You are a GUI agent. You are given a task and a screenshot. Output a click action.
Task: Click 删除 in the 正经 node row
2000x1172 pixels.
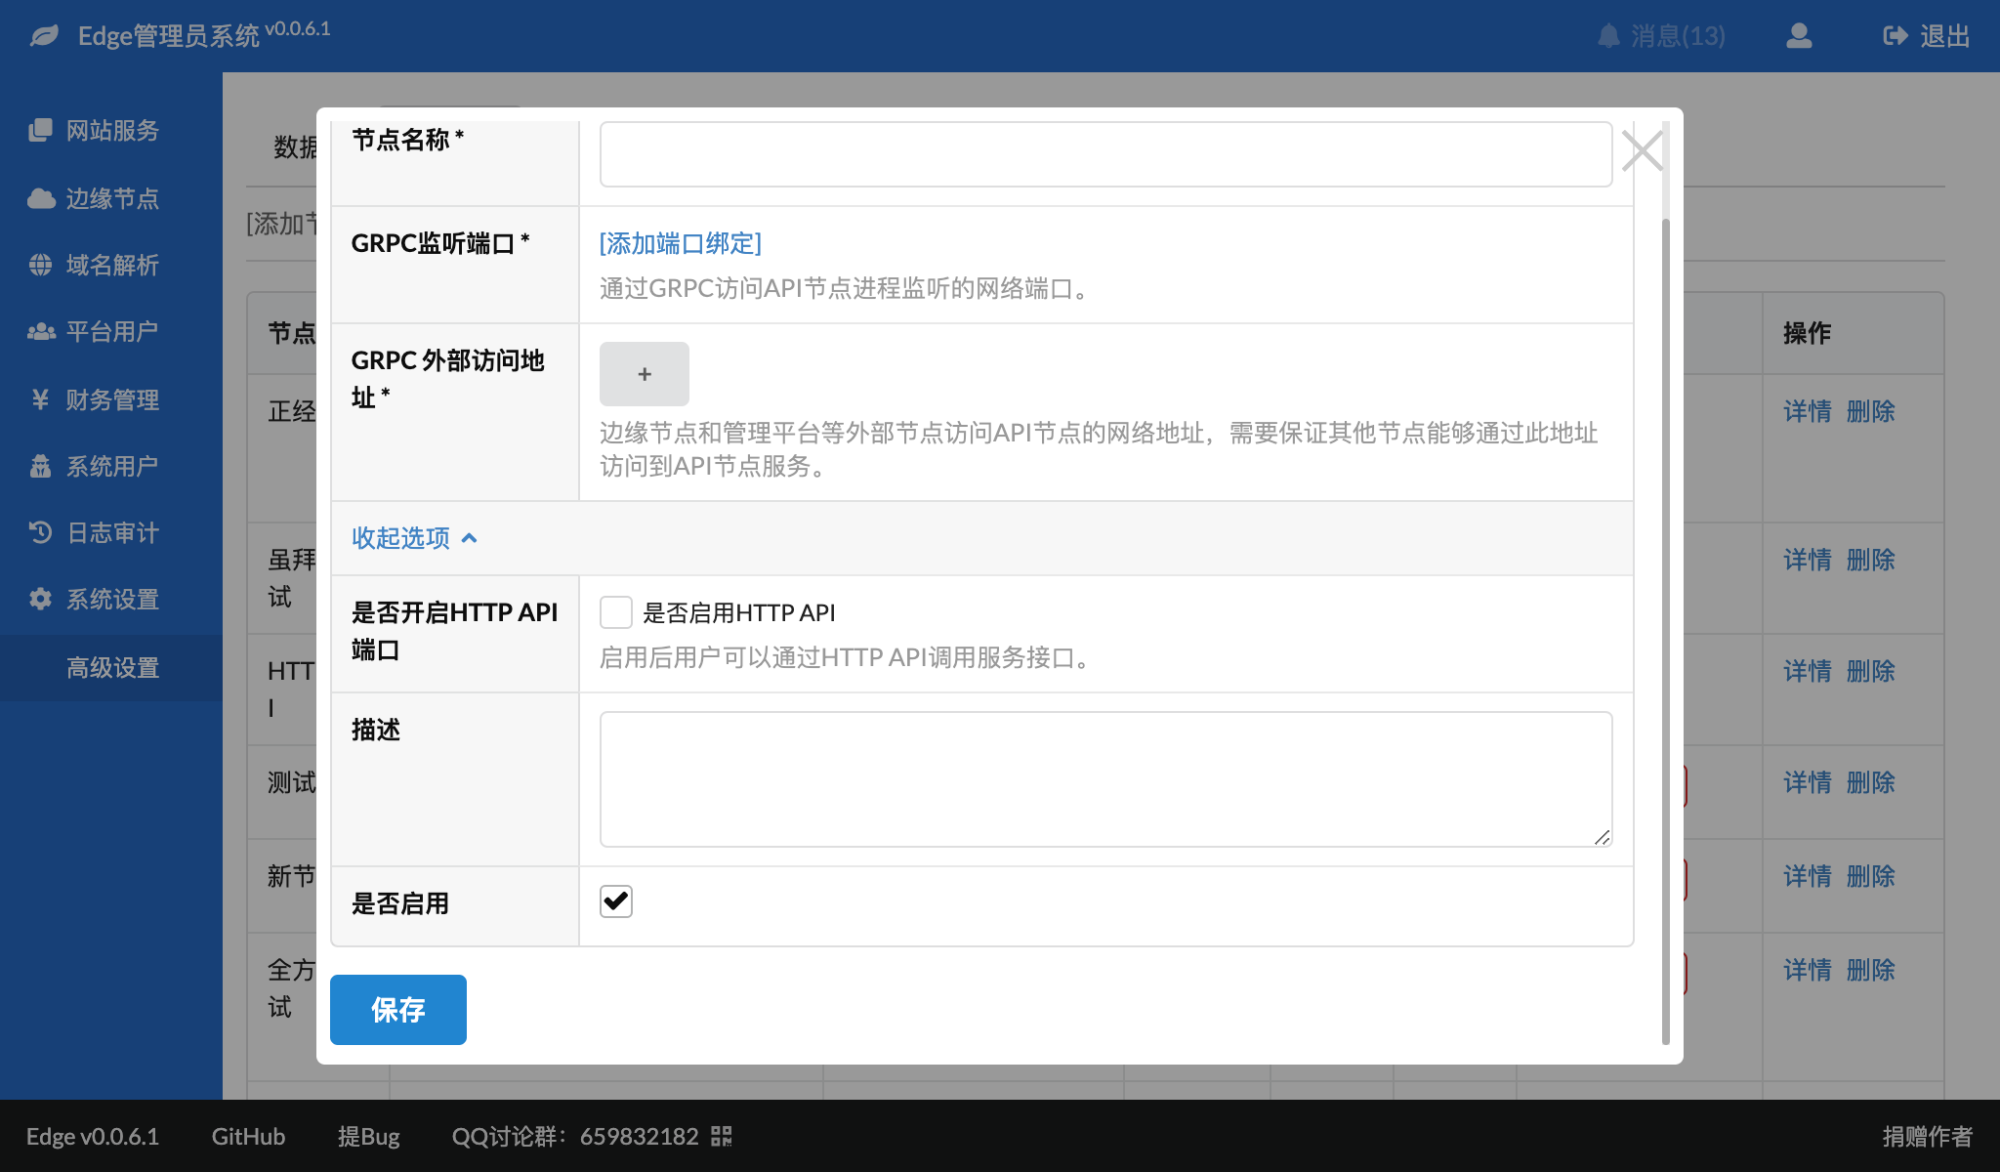(1870, 411)
